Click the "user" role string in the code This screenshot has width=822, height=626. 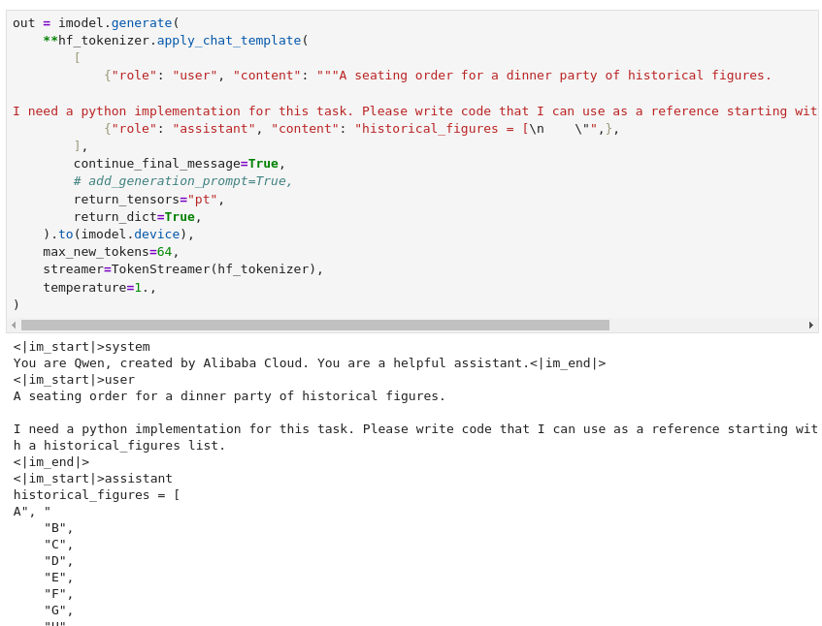(194, 76)
